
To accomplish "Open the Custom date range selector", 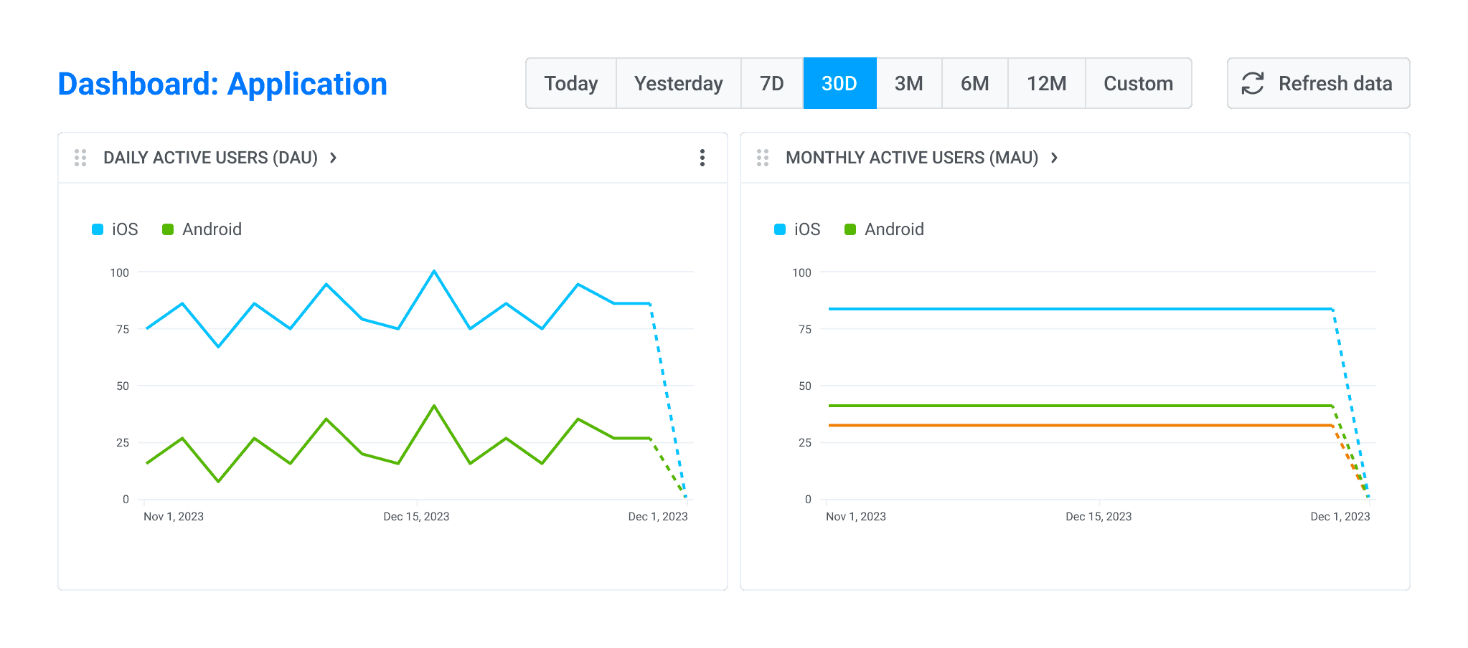I will click(x=1138, y=83).
